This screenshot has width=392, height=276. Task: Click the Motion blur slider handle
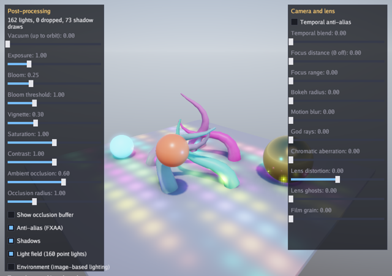pyautogui.click(x=291, y=120)
